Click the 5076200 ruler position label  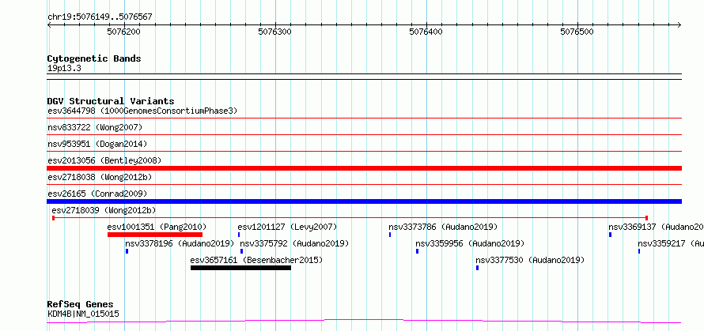coord(123,32)
